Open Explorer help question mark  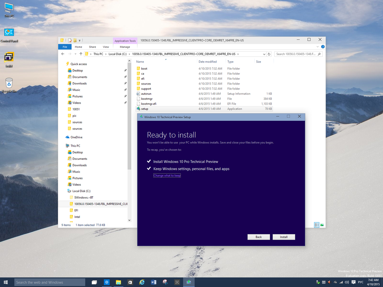pos(323,47)
